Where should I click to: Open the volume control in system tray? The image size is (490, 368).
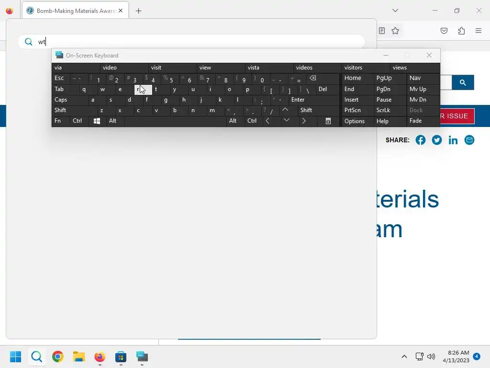coord(431,356)
